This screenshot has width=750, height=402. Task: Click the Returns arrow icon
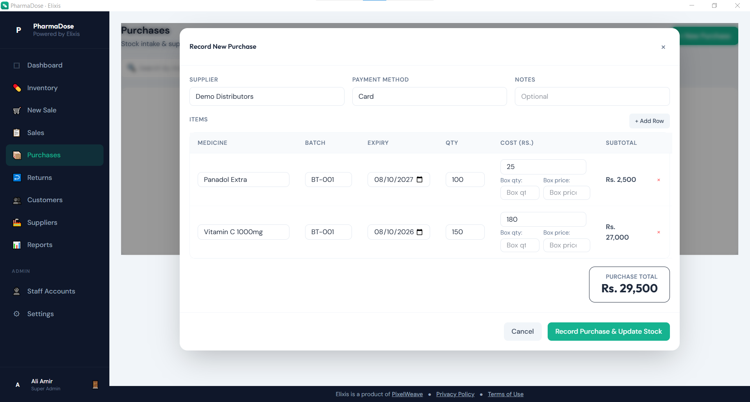pyautogui.click(x=17, y=178)
